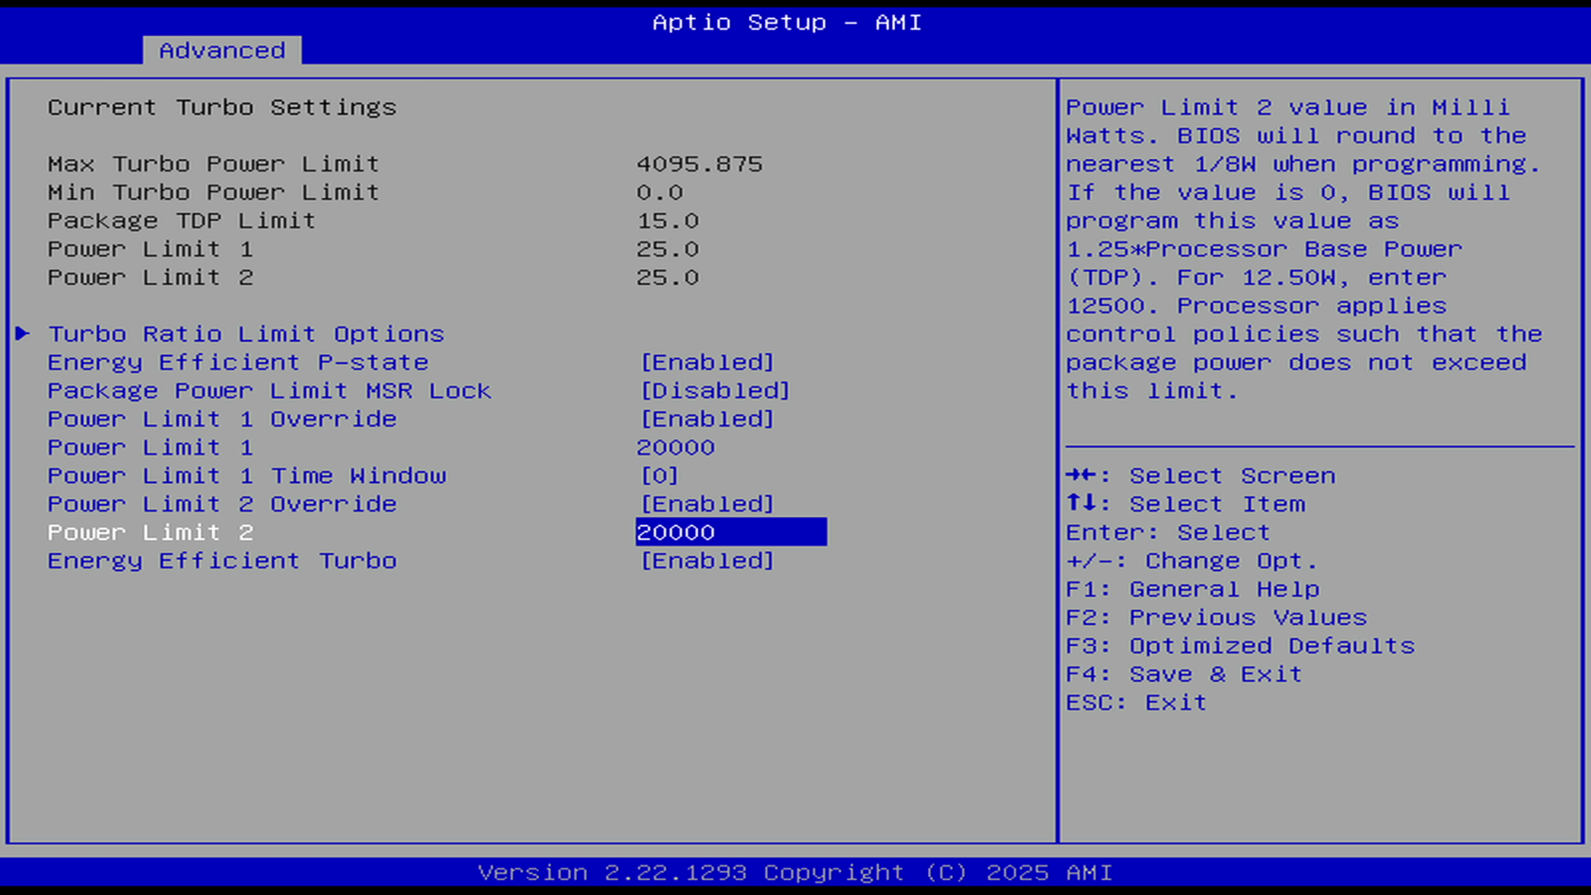This screenshot has width=1591, height=895.
Task: Click F1: General Help hint
Action: pyautogui.click(x=1193, y=590)
